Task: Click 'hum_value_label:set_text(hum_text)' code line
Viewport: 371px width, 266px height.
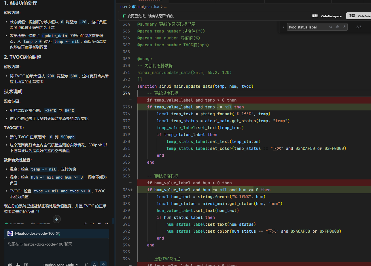Action: [198, 210]
